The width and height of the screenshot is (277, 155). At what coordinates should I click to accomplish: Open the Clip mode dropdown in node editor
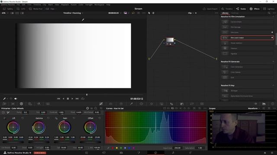[191, 13]
